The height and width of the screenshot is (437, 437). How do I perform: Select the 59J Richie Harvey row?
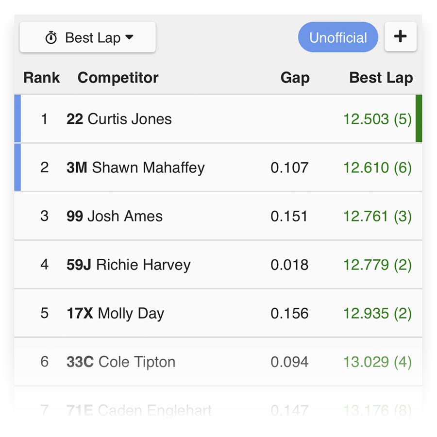coord(218,265)
